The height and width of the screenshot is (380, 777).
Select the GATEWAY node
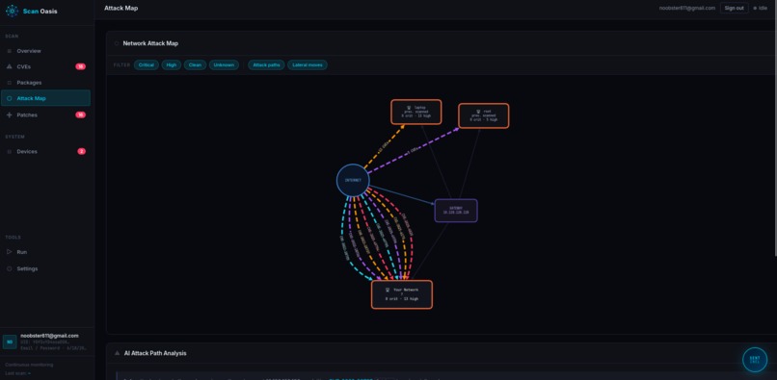tap(456, 211)
